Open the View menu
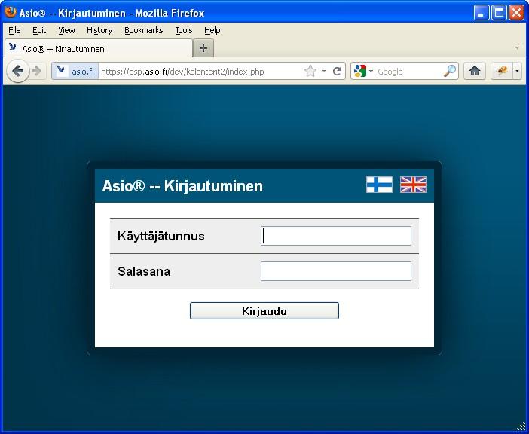 click(66, 30)
